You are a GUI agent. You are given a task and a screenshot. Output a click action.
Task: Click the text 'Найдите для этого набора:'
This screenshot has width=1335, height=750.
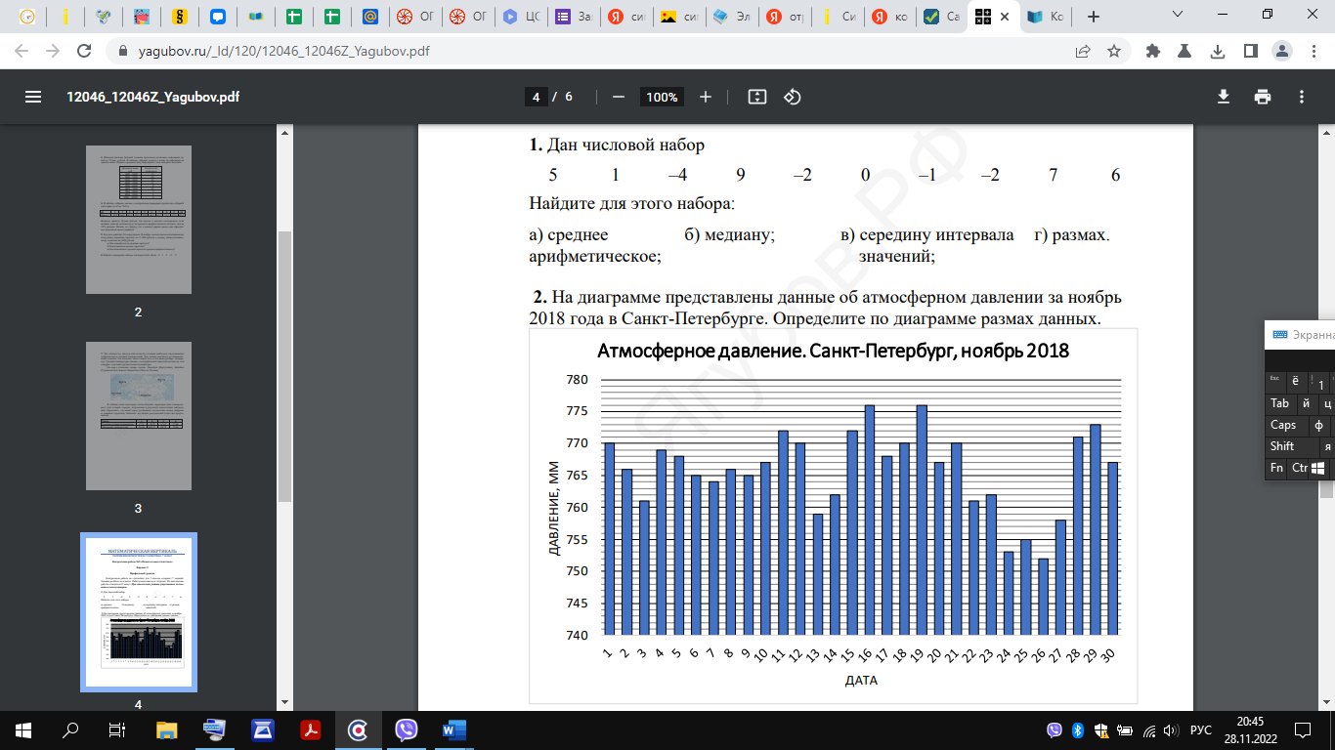[x=631, y=204]
